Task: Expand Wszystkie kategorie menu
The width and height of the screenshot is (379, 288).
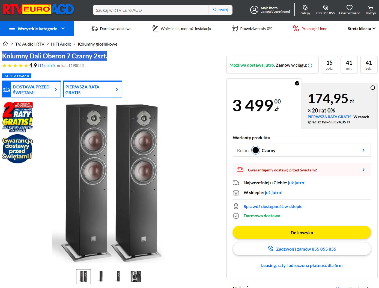Action: pyautogui.click(x=37, y=29)
